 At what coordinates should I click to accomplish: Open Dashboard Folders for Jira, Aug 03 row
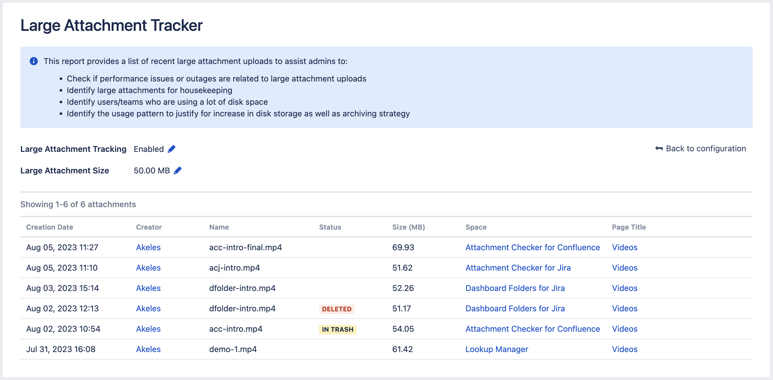tap(515, 288)
